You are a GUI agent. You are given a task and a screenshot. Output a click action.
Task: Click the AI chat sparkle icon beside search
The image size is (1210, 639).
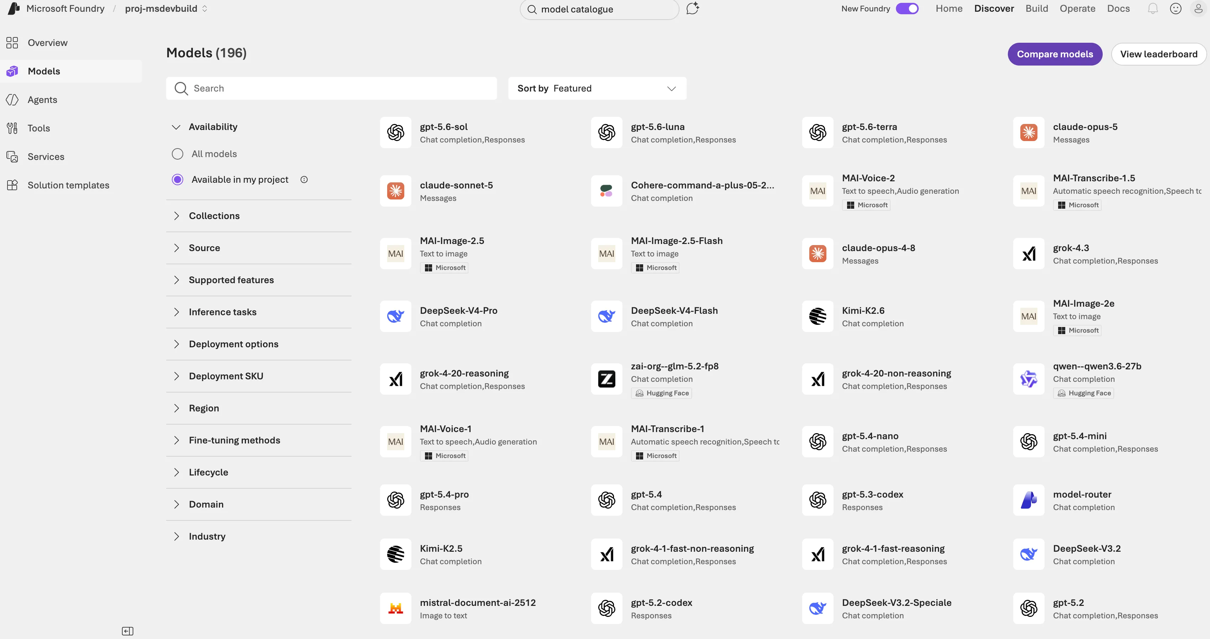point(693,9)
